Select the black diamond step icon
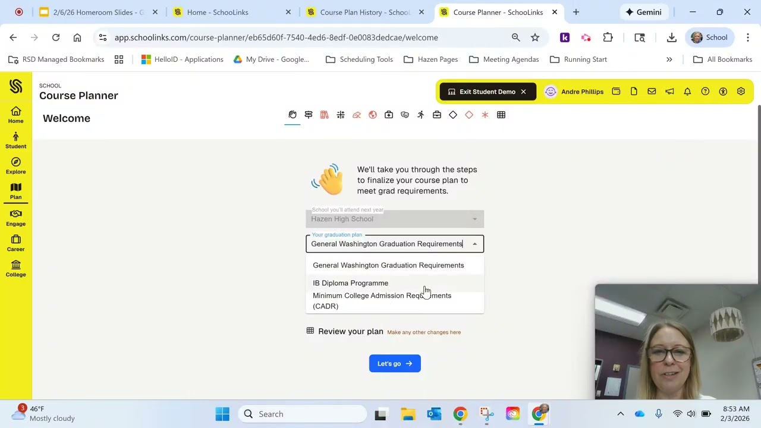Image resolution: width=761 pixels, height=428 pixels. [x=453, y=115]
